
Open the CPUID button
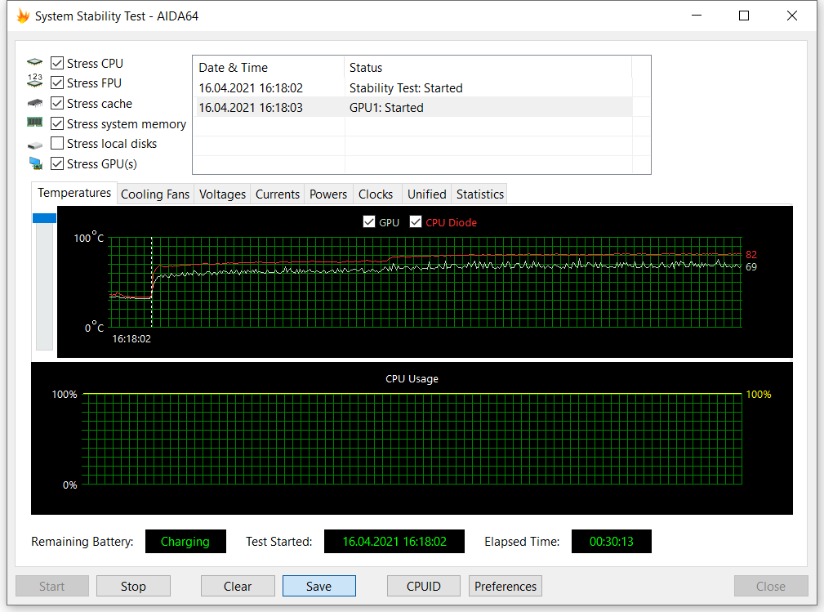tap(424, 586)
